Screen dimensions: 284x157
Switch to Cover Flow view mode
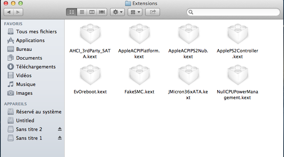[x=102, y=12]
